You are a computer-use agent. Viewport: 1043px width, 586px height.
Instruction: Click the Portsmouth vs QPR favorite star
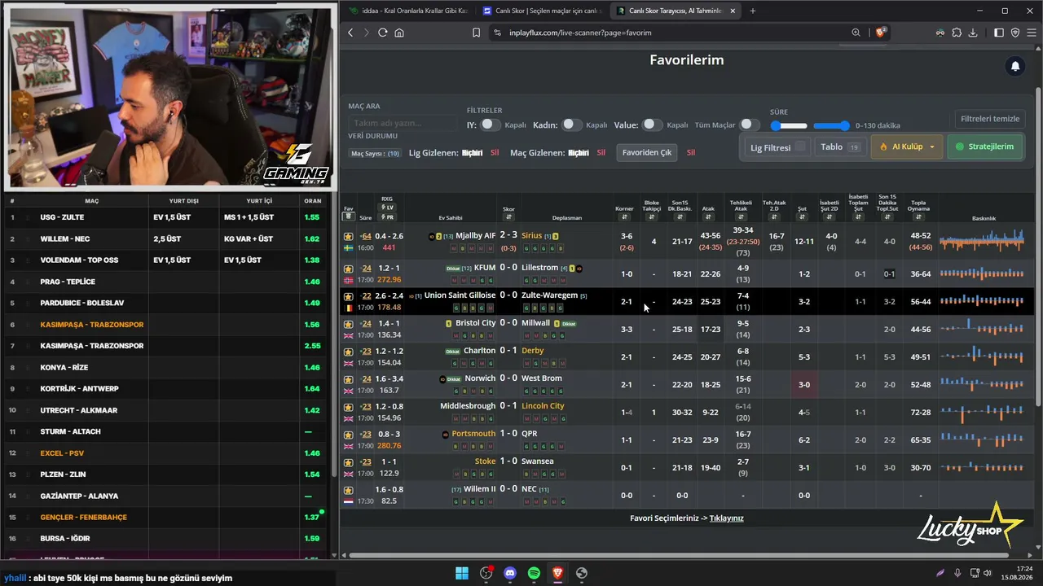pos(349,435)
